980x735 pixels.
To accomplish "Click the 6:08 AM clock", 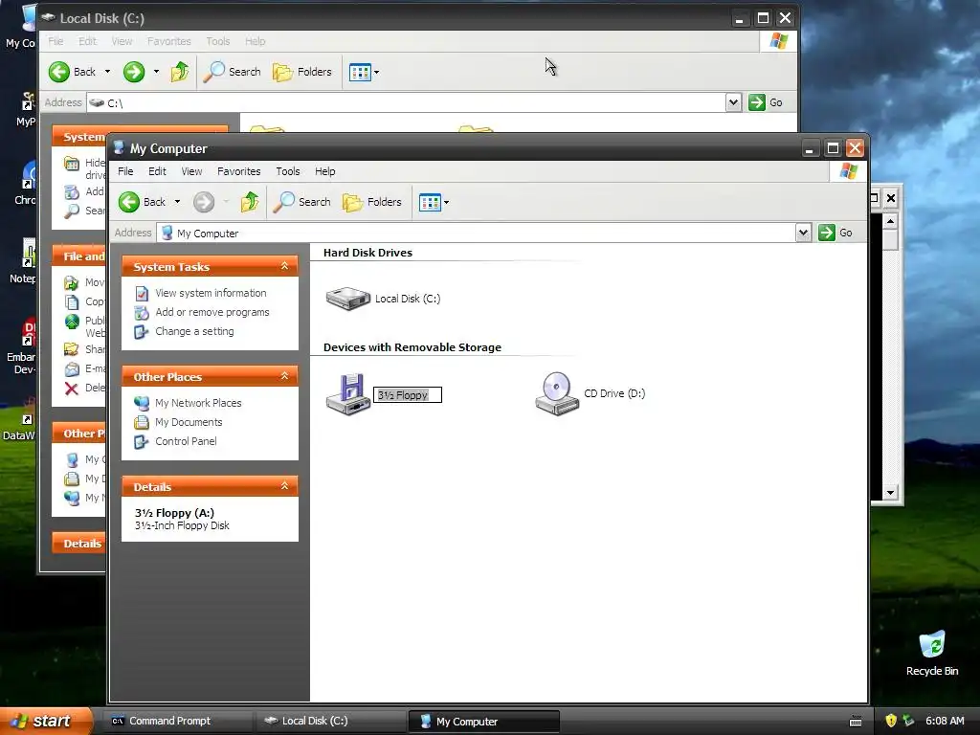I will click(945, 721).
